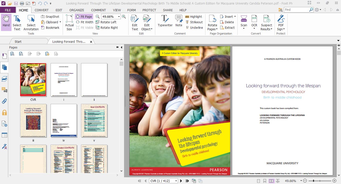
Task: Take a SnapShot of the page
Action: tap(50, 16)
